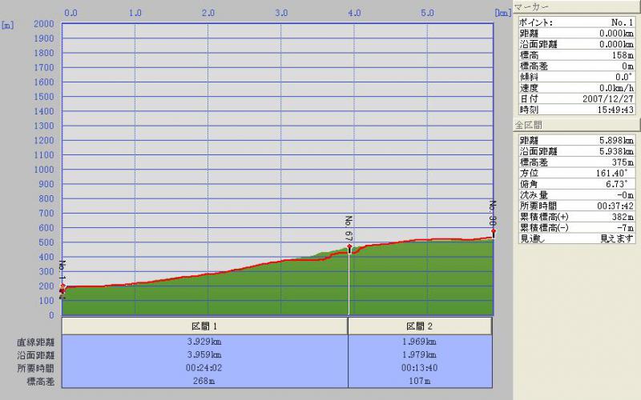Screen dimensions: 641x400
Task: Select the マーカー panel header
Action: click(x=576, y=7)
